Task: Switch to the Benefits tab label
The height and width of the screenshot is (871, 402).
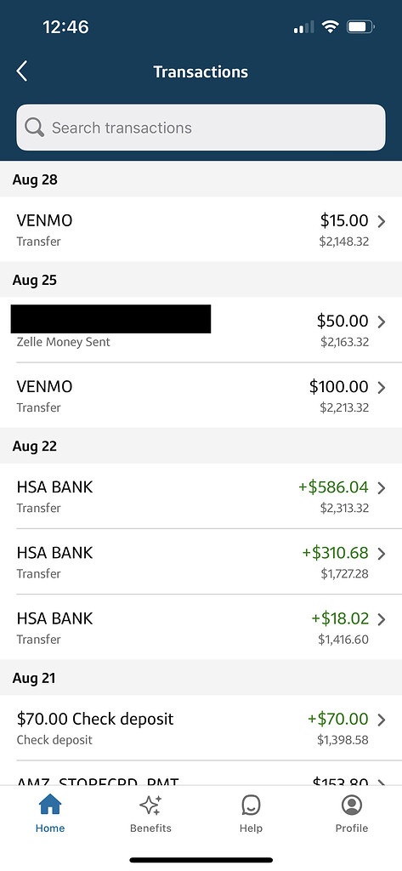Action: (150, 828)
